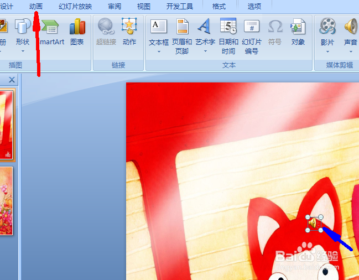Screen dimensions: 359x280
Task: Insert a 图表 chart
Action: coord(77,32)
